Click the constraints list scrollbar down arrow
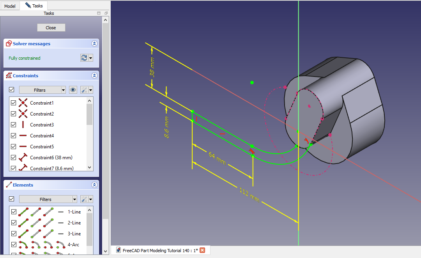Image resolution: width=421 pixels, height=258 pixels. pos(90,167)
